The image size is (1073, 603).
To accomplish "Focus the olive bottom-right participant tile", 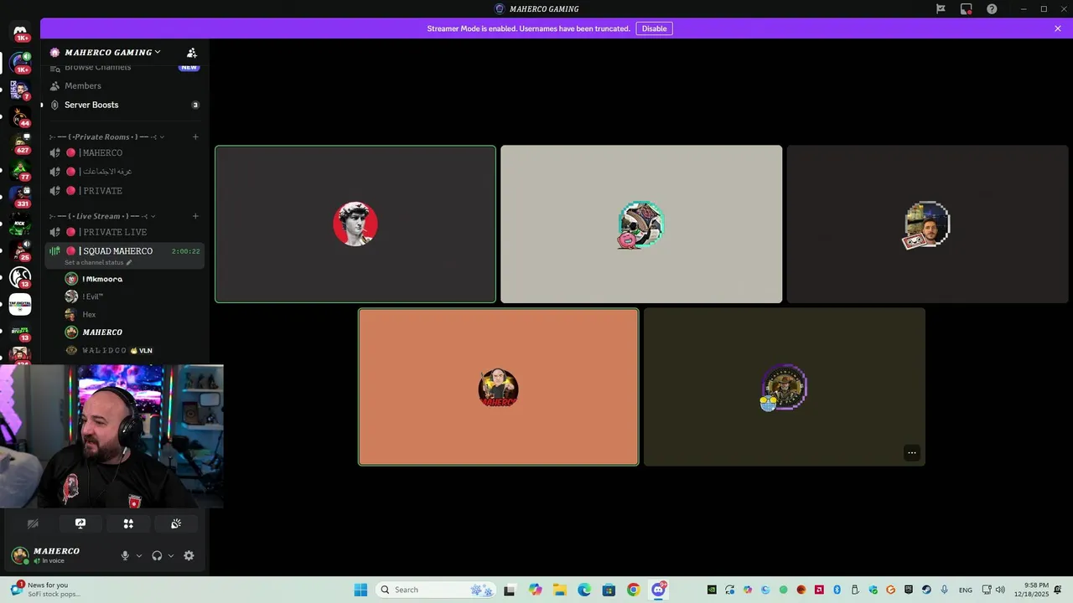I will [785, 387].
